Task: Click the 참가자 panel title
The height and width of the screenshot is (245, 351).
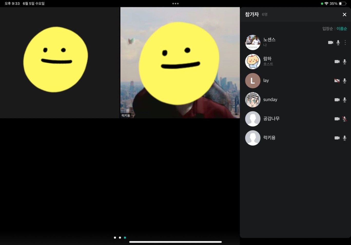Action: point(252,14)
